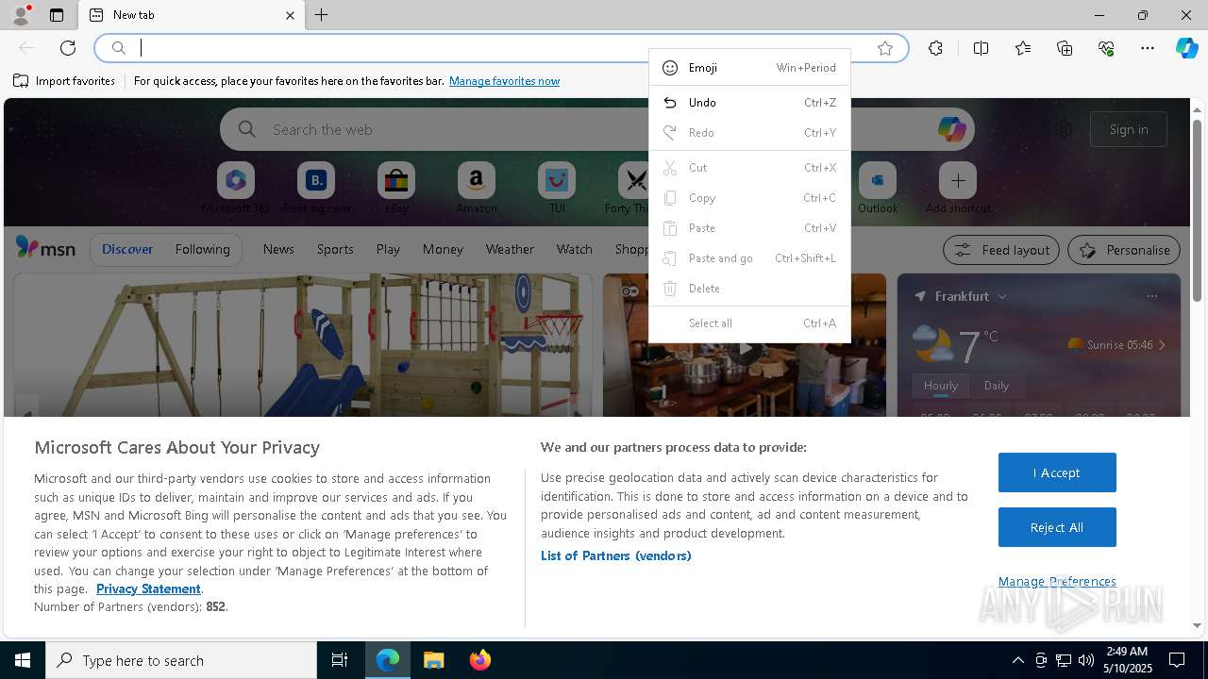
Task: Open the Play section
Action: click(x=388, y=249)
